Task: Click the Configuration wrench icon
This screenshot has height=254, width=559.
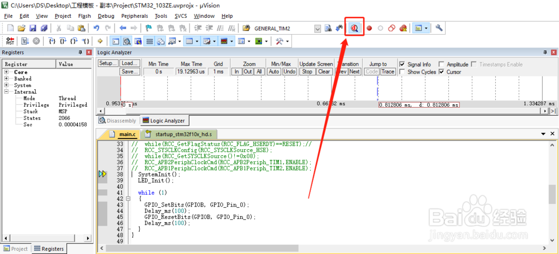Action: pos(439,28)
